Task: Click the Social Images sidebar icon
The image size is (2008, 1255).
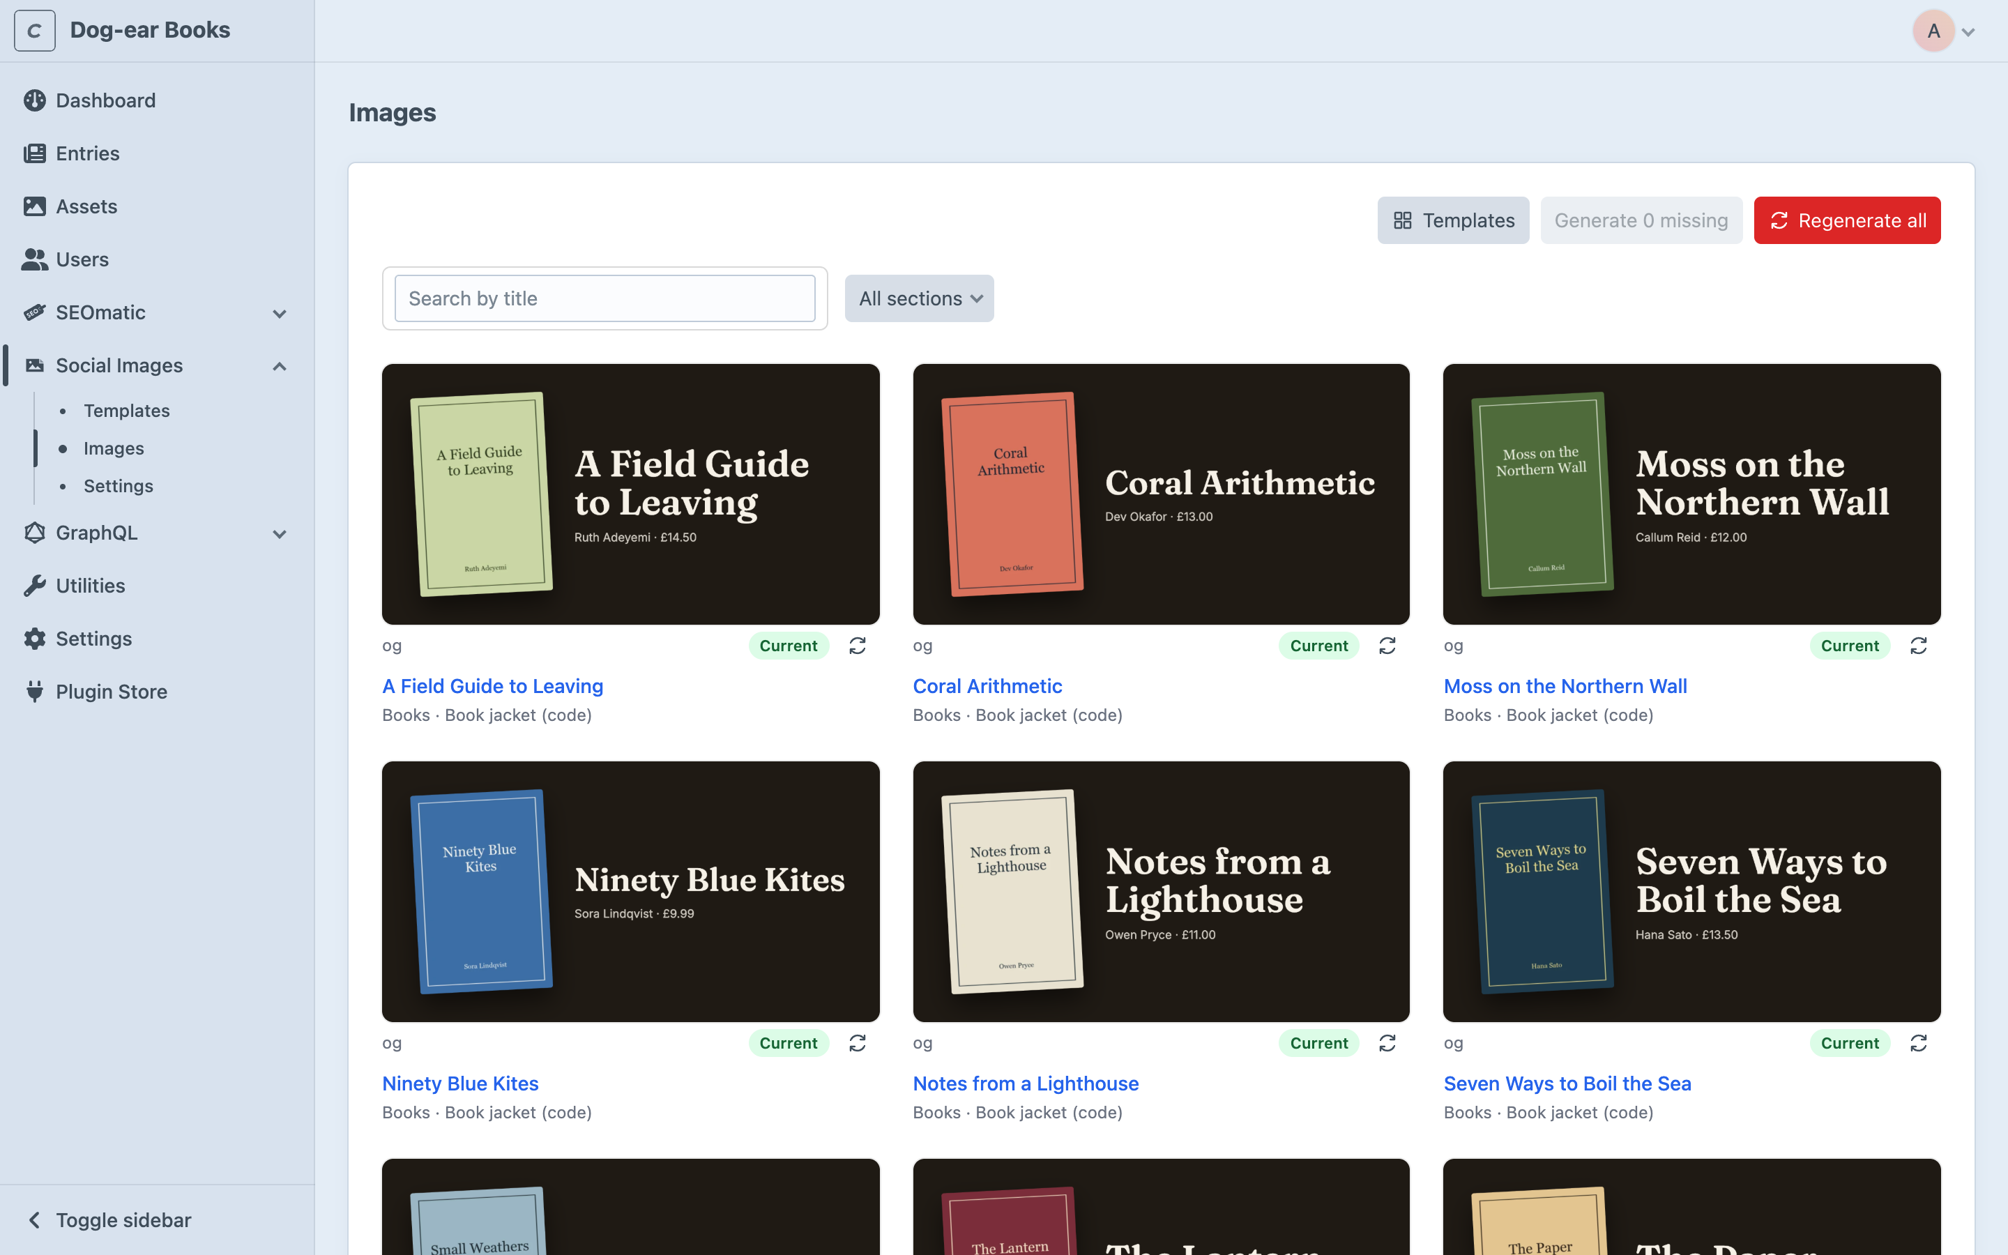Action: point(35,365)
